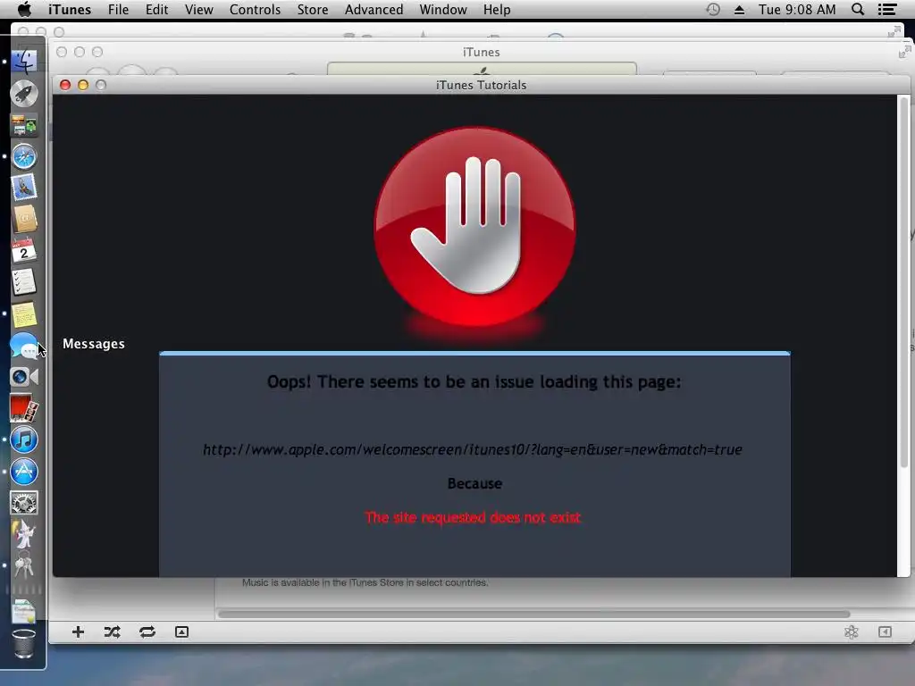Toggle repeat in iTunes bottom bar
The width and height of the screenshot is (915, 686).
[x=147, y=632]
